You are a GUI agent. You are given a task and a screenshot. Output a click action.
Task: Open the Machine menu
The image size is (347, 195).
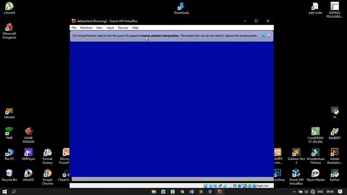86,28
